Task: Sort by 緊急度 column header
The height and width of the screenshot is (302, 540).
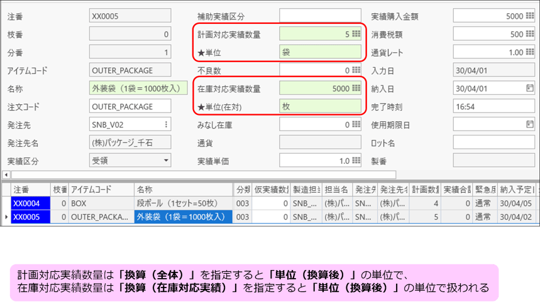Action: (485, 190)
